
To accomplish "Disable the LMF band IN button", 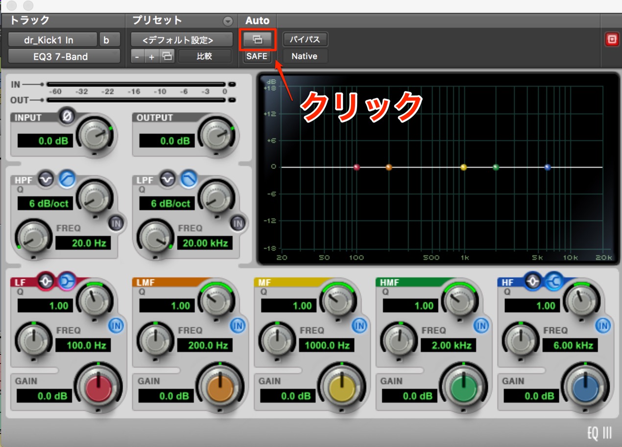I will tap(238, 325).
